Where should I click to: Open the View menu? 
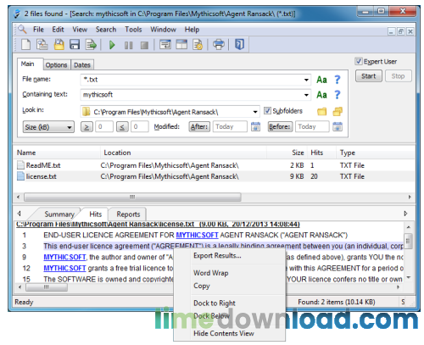click(80, 30)
